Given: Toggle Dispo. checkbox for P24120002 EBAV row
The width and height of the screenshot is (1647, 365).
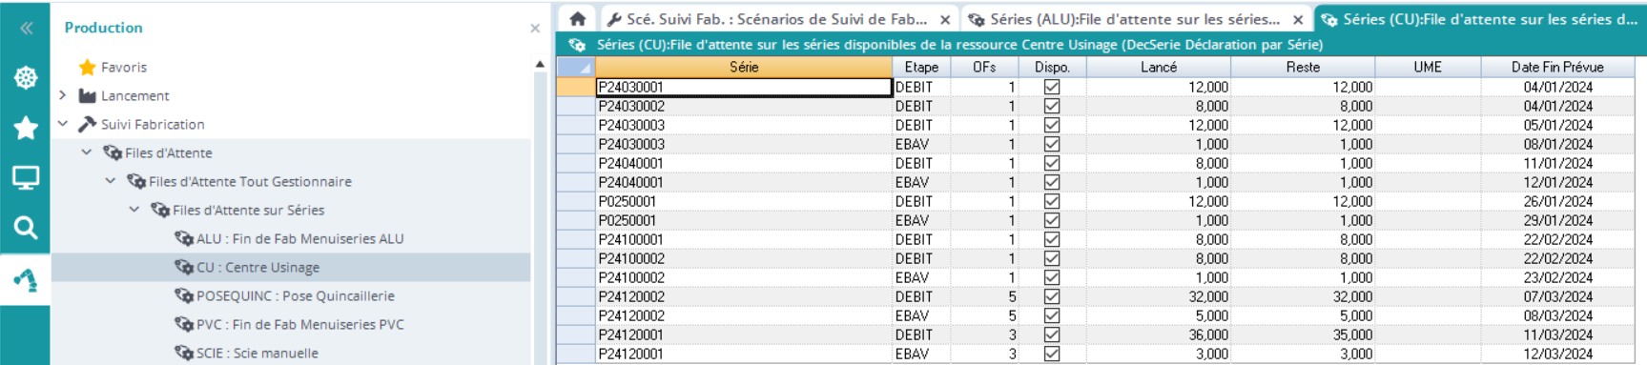Looking at the screenshot, I should 1052,315.
